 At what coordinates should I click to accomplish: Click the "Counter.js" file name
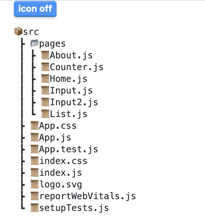[77, 67]
